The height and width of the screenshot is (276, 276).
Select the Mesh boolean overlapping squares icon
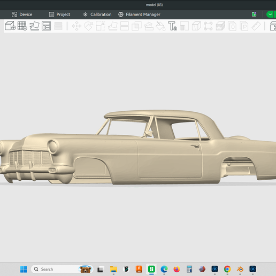136,26
